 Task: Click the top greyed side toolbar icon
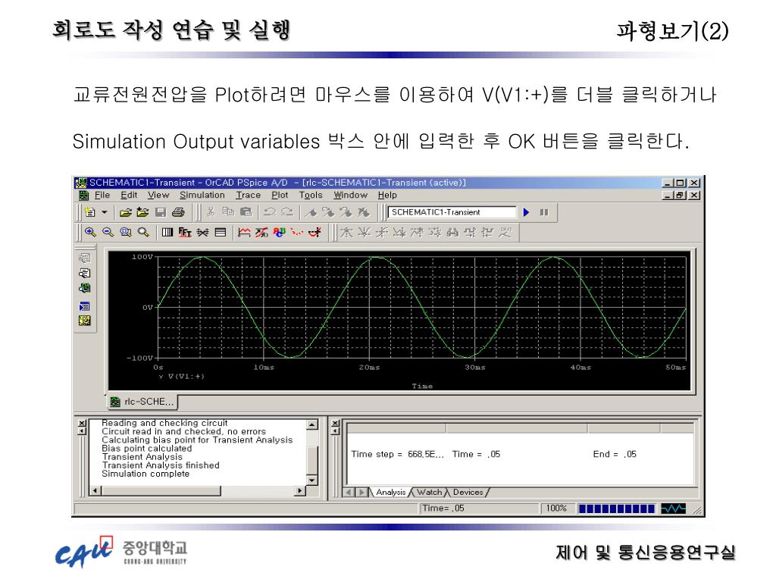(x=85, y=258)
